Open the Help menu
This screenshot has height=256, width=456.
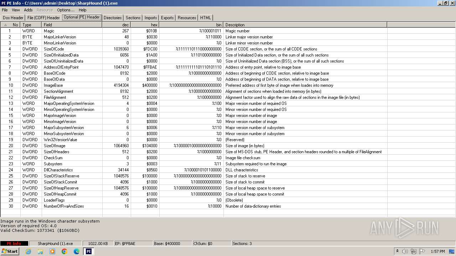pyautogui.click(x=82, y=10)
